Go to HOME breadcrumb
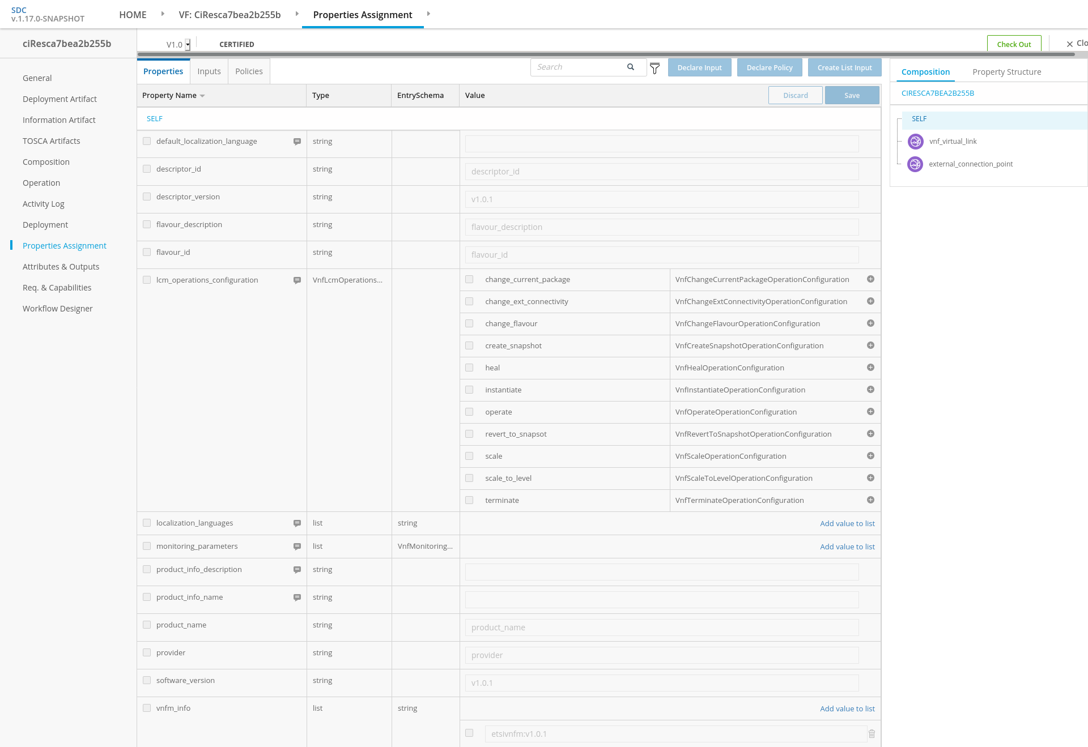Image resolution: width=1088 pixels, height=747 pixels. click(133, 15)
